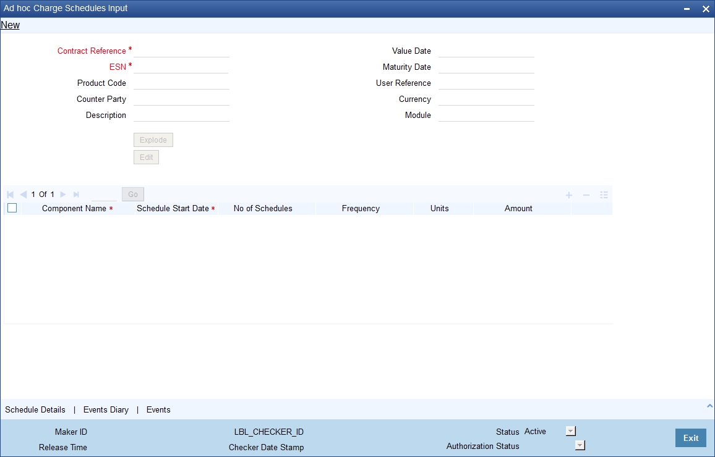
Task: Jump to last page of schedules grid
Action: (x=76, y=195)
